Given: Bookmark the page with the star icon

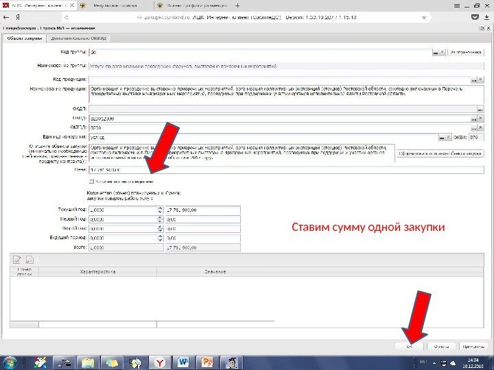Looking at the screenshot, I should [424, 17].
